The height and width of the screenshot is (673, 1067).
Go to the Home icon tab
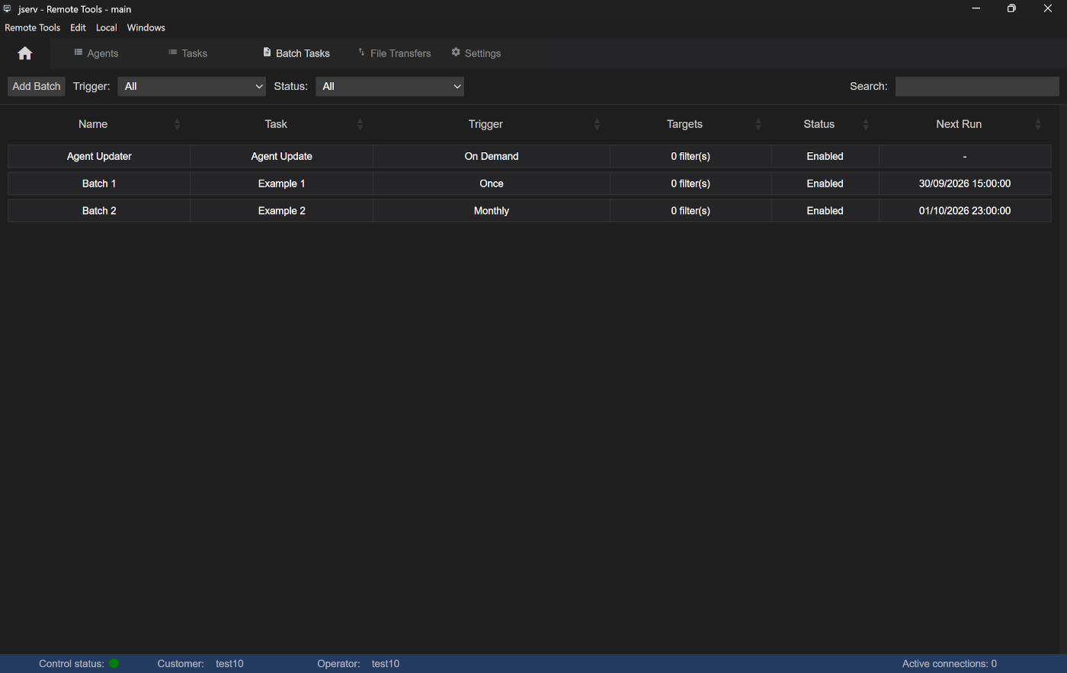coord(25,53)
